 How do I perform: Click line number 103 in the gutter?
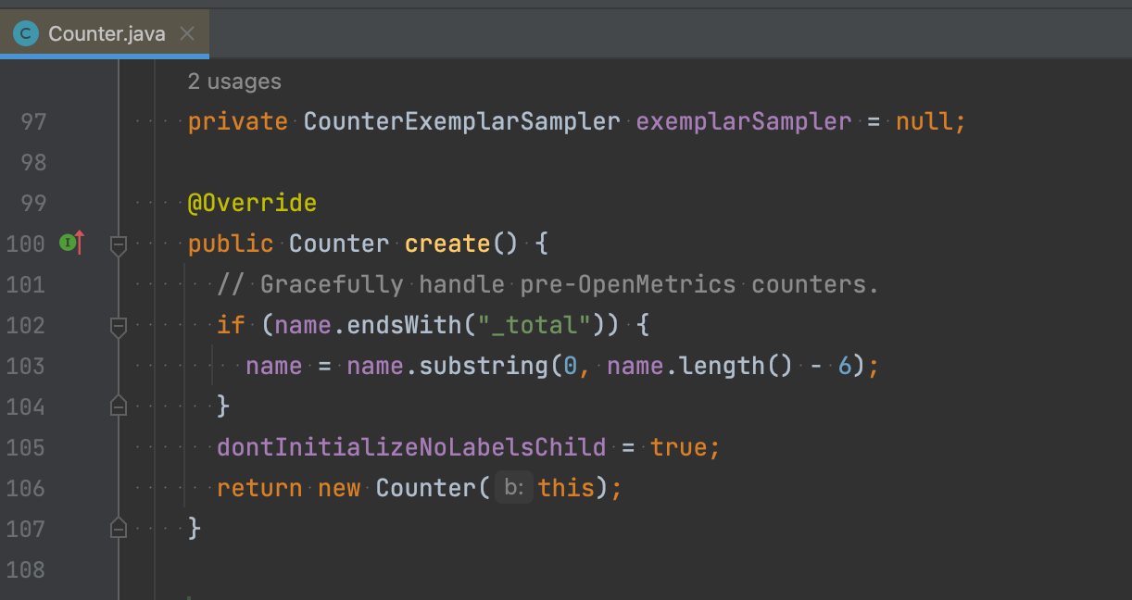[26, 366]
